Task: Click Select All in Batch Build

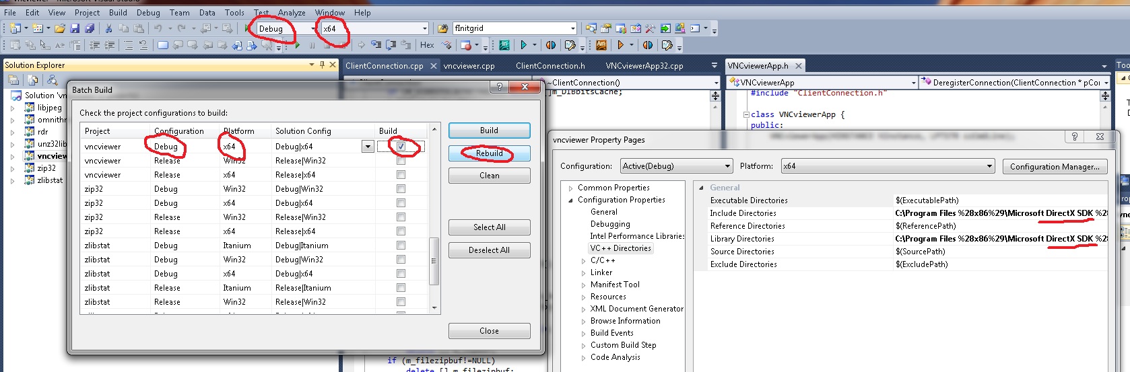Action: point(490,227)
